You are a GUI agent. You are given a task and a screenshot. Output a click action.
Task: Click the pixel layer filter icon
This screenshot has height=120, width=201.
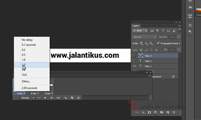click(x=152, y=31)
